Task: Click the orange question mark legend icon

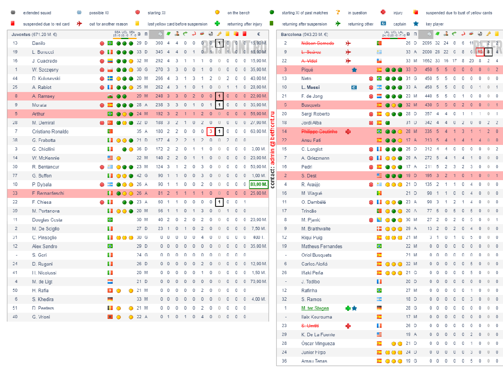Action: pos(338,12)
